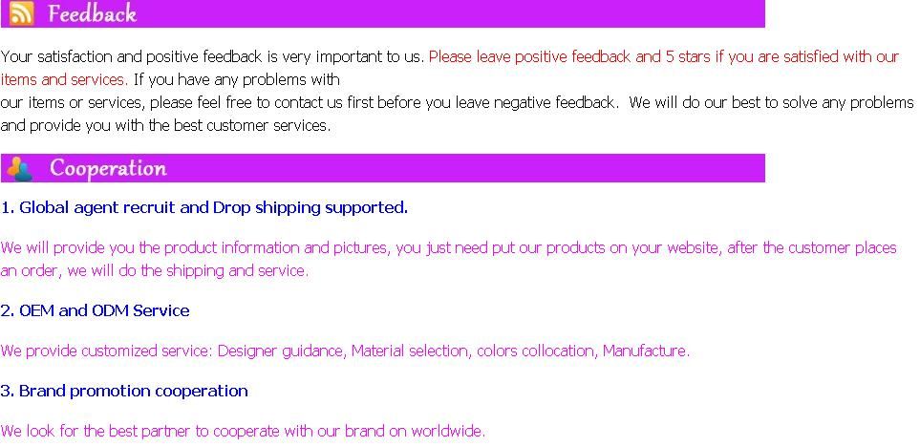Click line 'an order, we will do the shipping'
The width and height of the screenshot is (920, 447).
155,271
